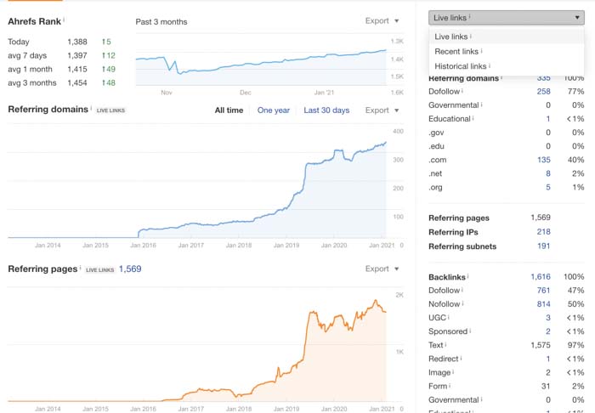The width and height of the screenshot is (595, 413).
Task: Open the 1 Redirect backlinks link
Action: tap(548, 359)
